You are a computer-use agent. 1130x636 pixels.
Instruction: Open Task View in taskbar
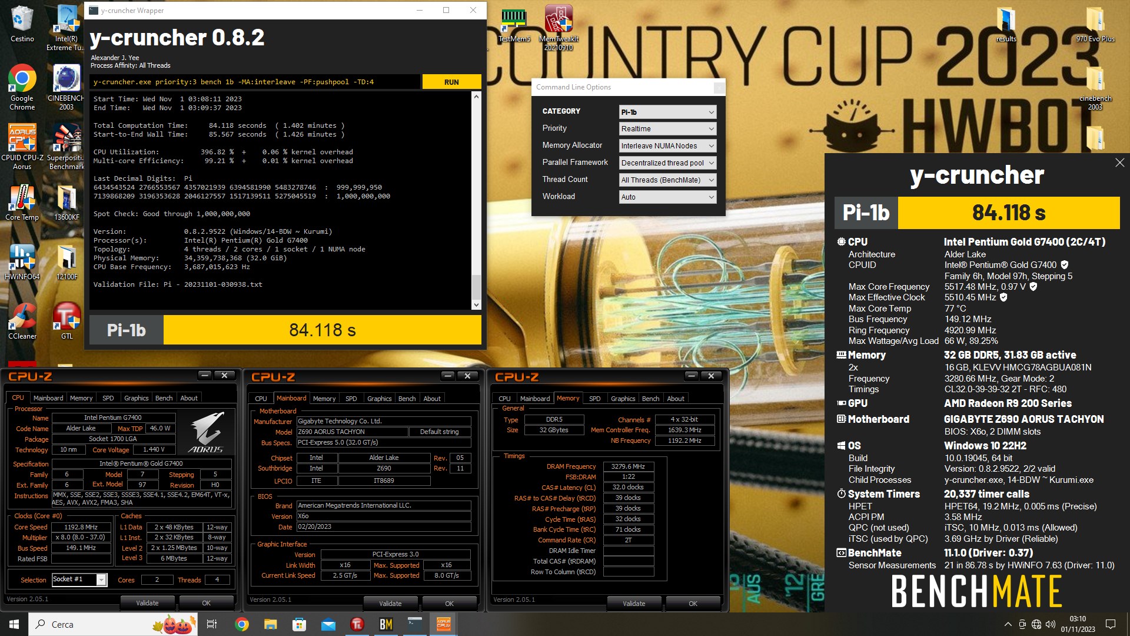pos(212,624)
